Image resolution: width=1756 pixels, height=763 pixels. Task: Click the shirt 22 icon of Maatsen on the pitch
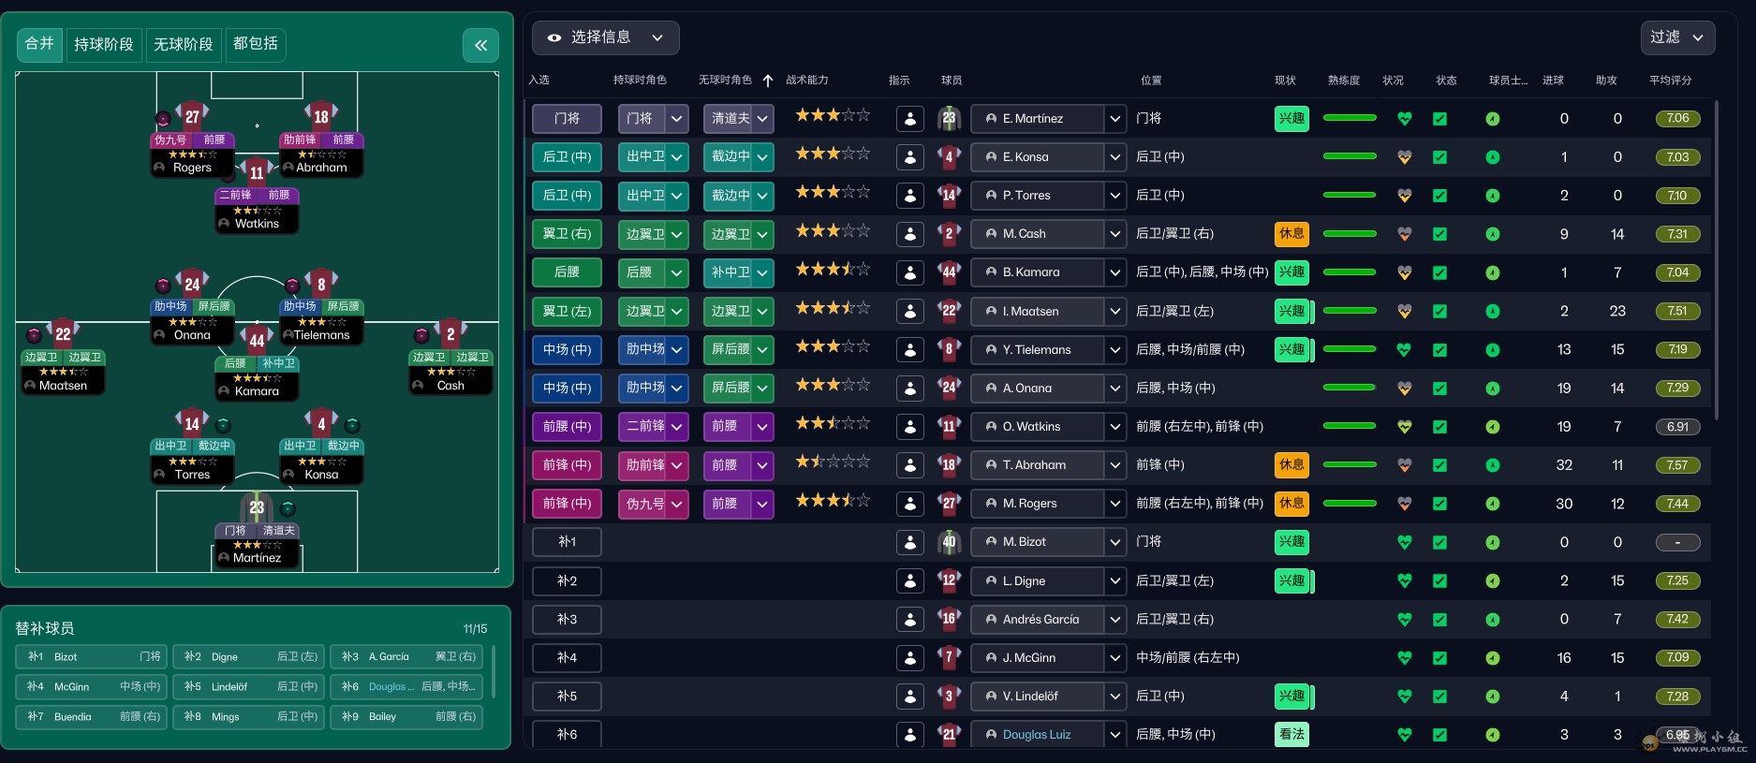[x=63, y=333]
